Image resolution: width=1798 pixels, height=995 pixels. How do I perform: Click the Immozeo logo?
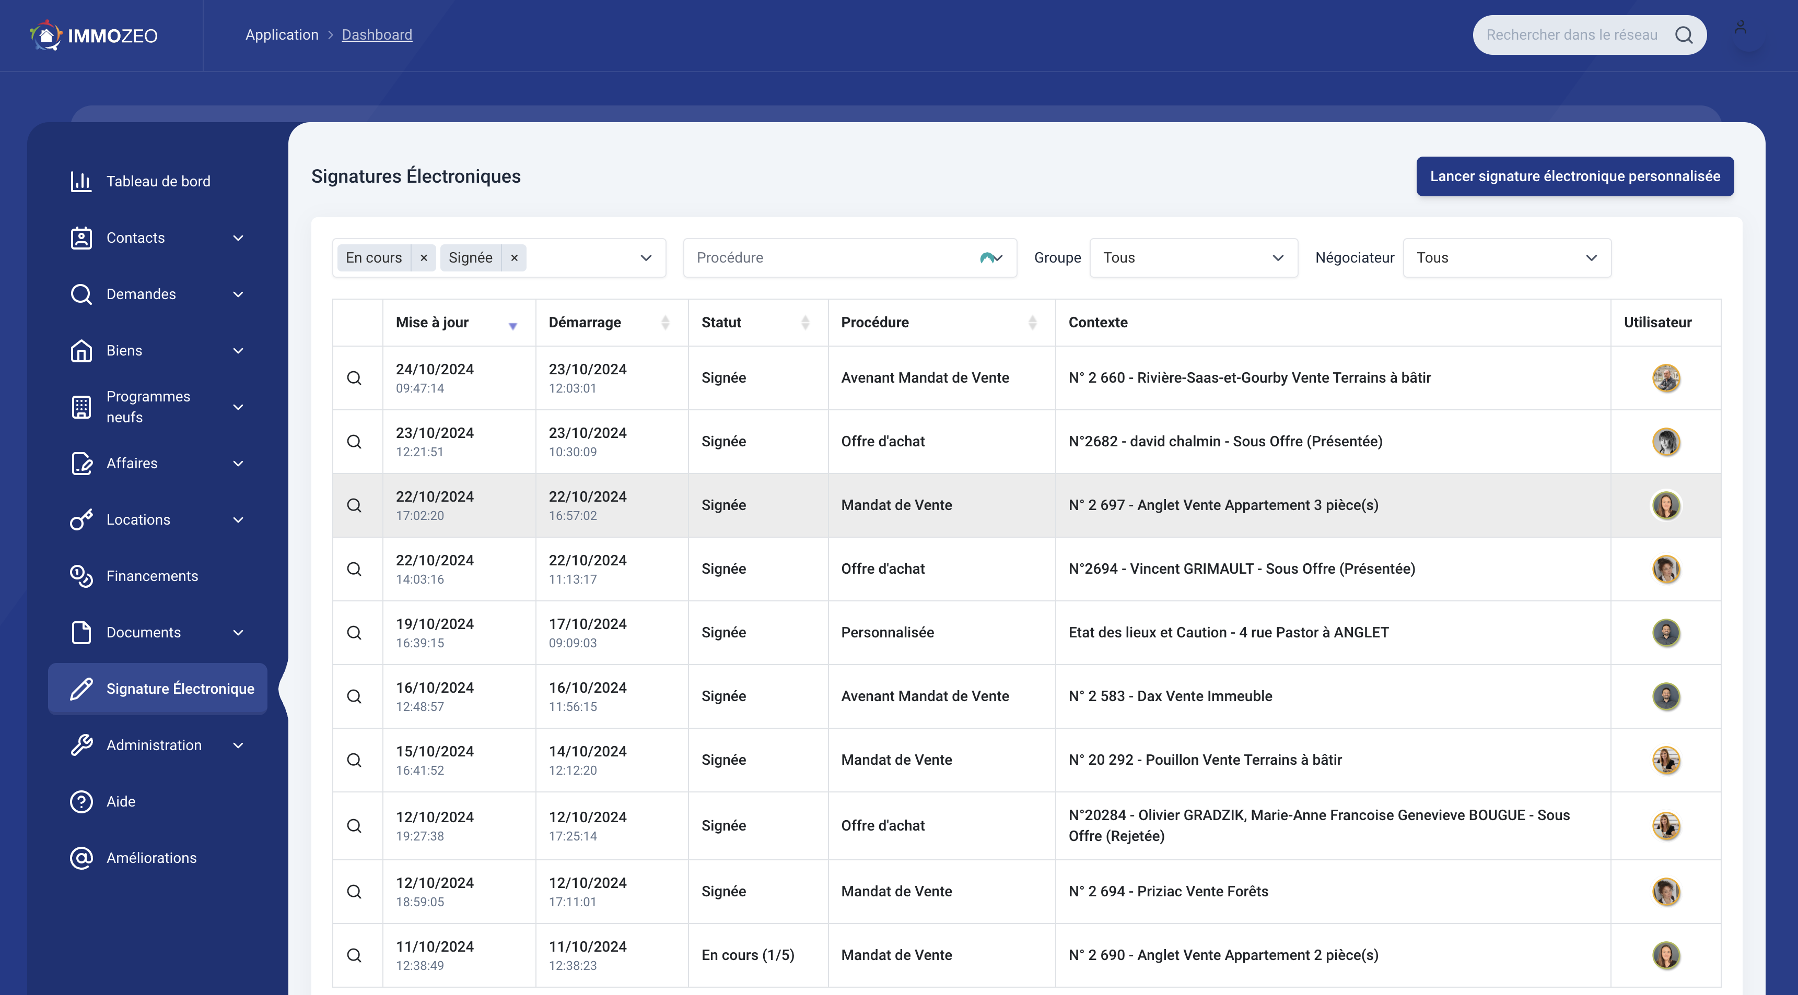[x=94, y=35]
